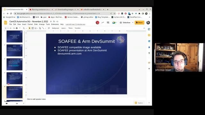Open the line type dropdown arrow
The image size is (205, 115).
pyautogui.click(x=45, y=28)
